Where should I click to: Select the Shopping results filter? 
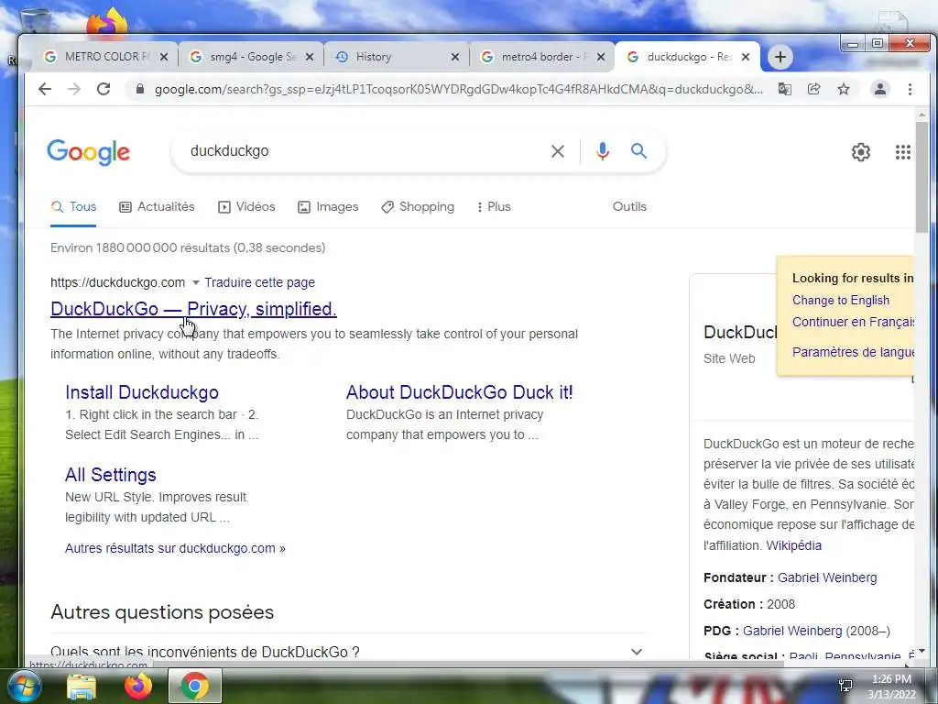(418, 207)
